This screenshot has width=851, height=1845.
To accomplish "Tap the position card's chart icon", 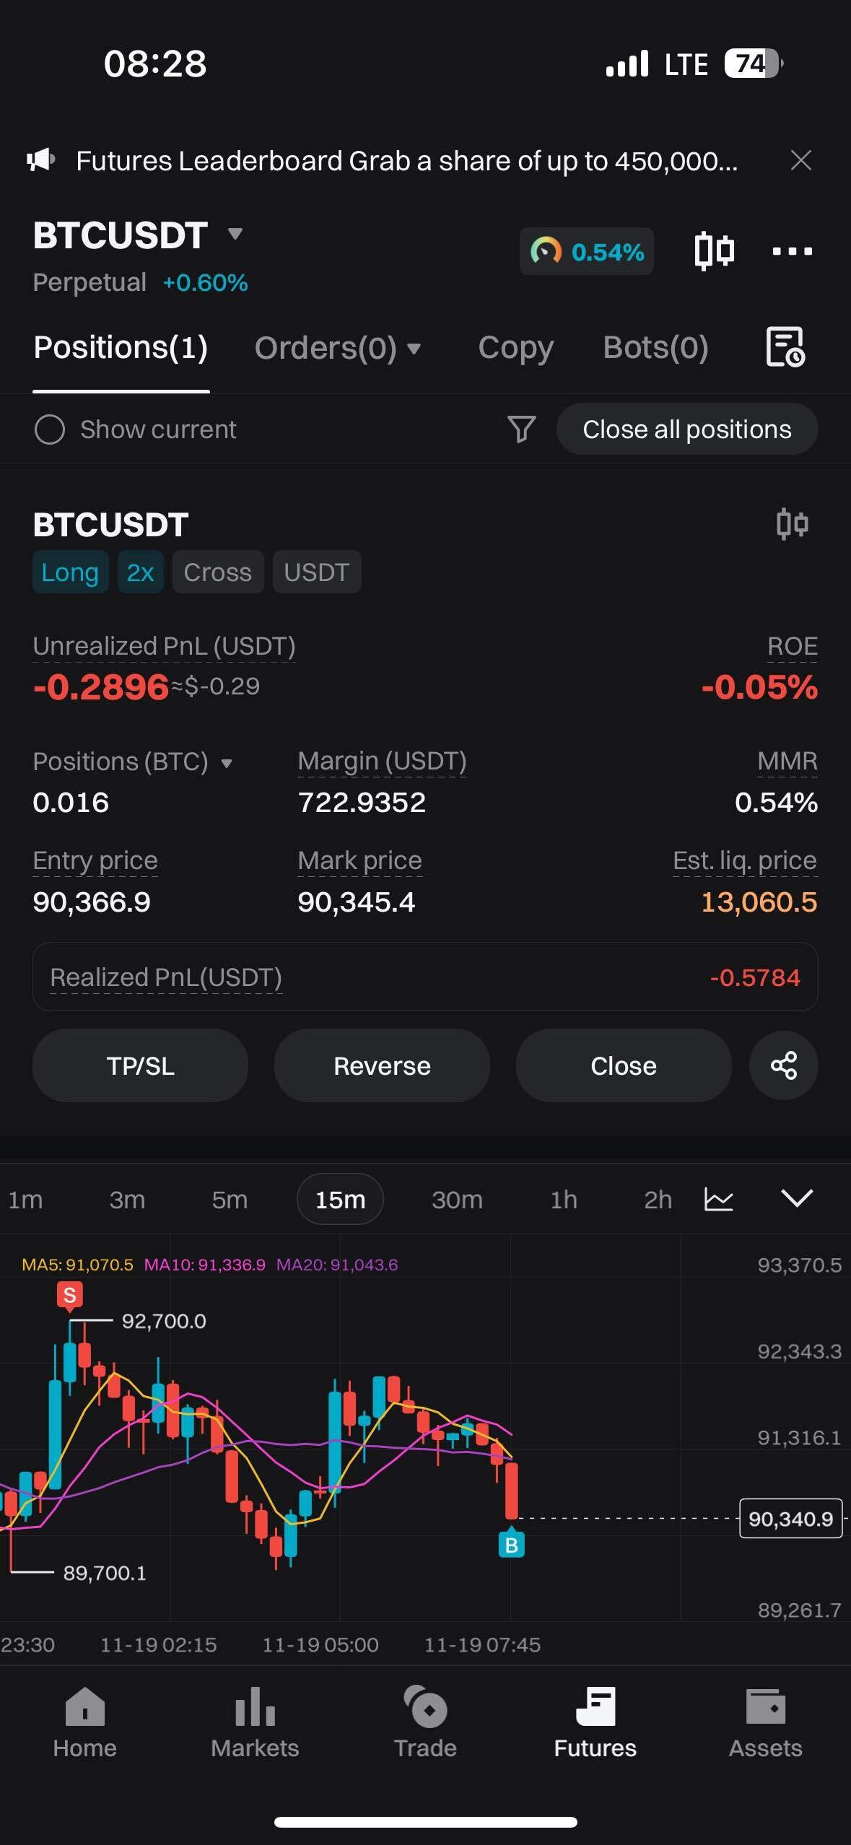I will click(x=792, y=524).
